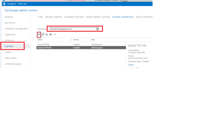Go to recipients in the sidebar

tap(9, 17)
